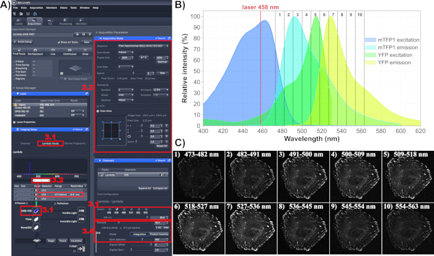Image resolution: width=434 pixels, height=256 pixels.
Task: Open the Objective dropdown
Action: pyautogui.click(x=143, y=46)
